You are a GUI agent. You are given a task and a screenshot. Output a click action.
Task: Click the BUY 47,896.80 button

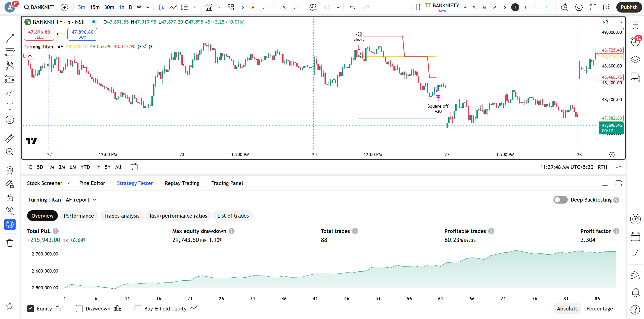tap(82, 34)
